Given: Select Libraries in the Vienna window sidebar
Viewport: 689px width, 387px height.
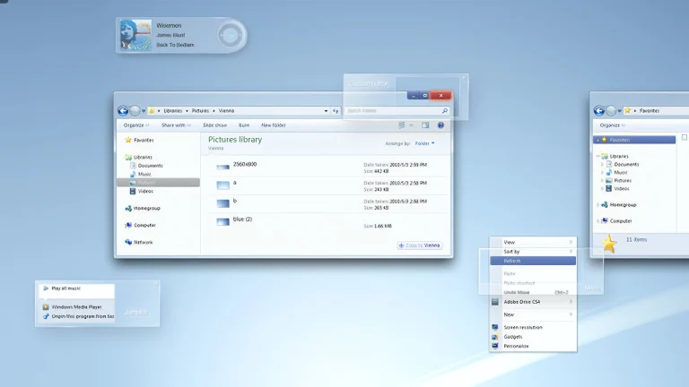Looking at the screenshot, I should pyautogui.click(x=138, y=157).
